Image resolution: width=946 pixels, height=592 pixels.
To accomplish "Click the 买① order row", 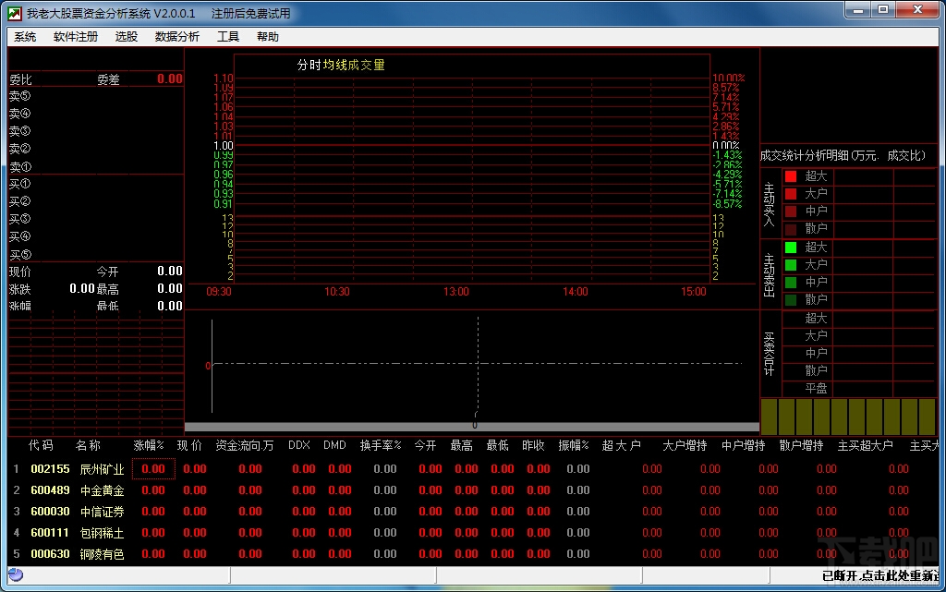I will point(96,184).
